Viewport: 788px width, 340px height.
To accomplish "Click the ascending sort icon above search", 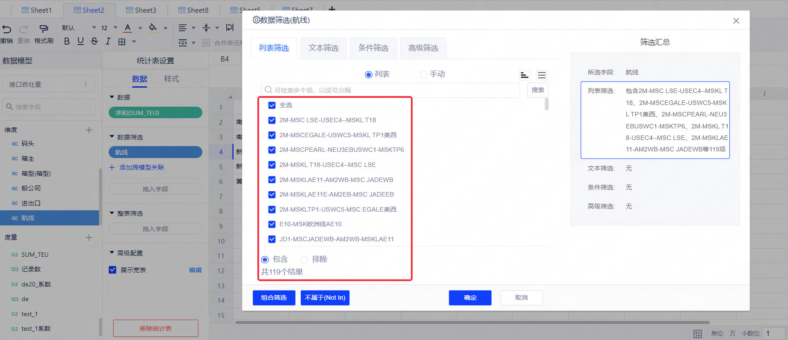I will click(524, 75).
